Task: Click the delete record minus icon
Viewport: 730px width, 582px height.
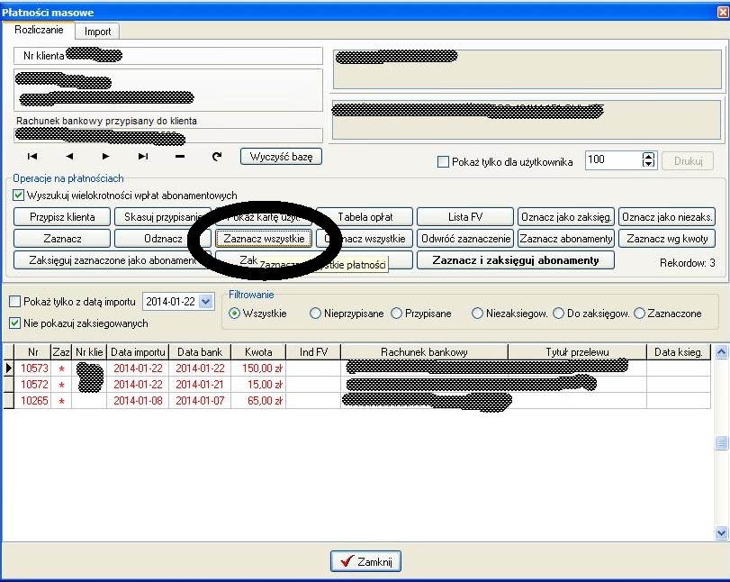Action: 179,157
